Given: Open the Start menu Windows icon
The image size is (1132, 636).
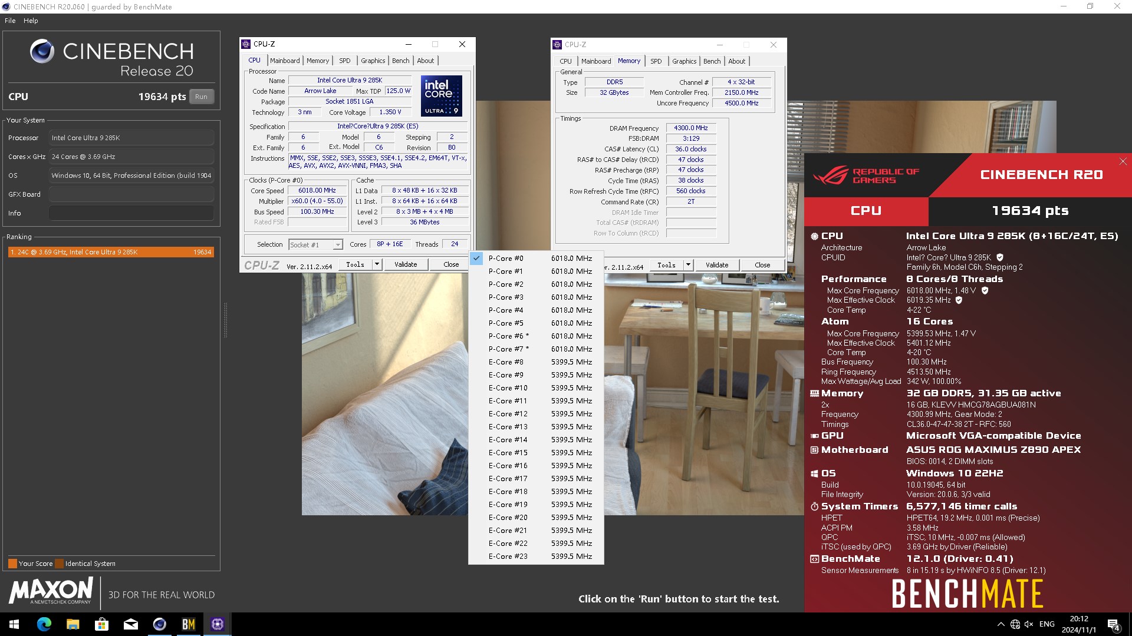Looking at the screenshot, I should point(14,624).
